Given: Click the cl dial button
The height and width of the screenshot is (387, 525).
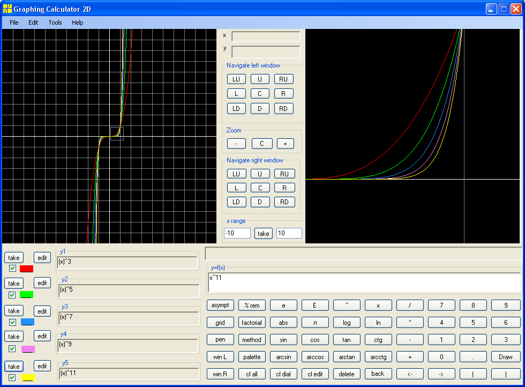Looking at the screenshot, I should [283, 374].
